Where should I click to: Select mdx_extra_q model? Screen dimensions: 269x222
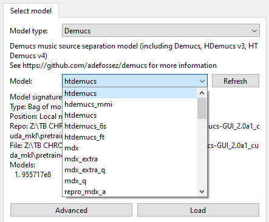point(129,170)
